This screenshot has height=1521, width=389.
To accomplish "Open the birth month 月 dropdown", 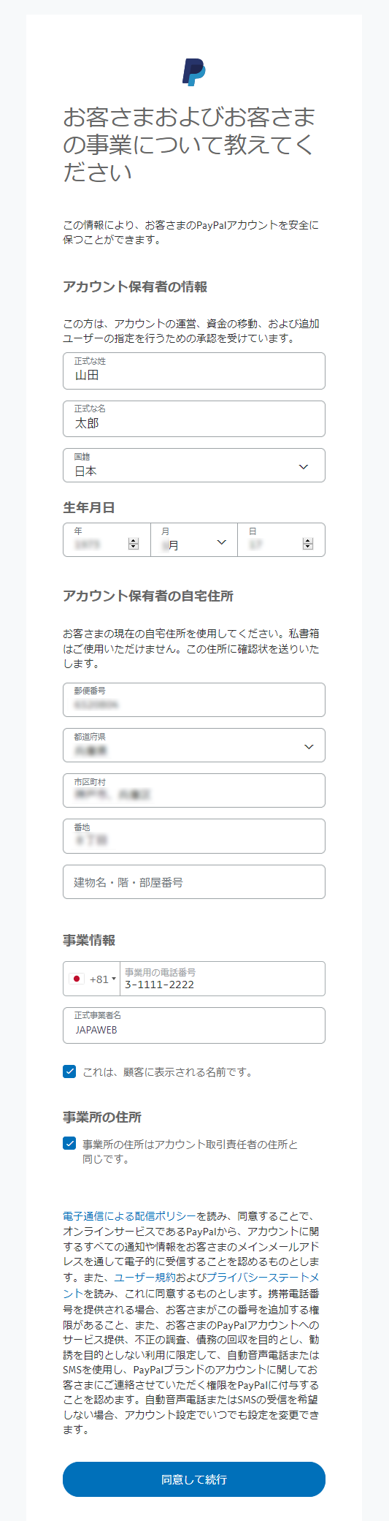I will click(194, 540).
